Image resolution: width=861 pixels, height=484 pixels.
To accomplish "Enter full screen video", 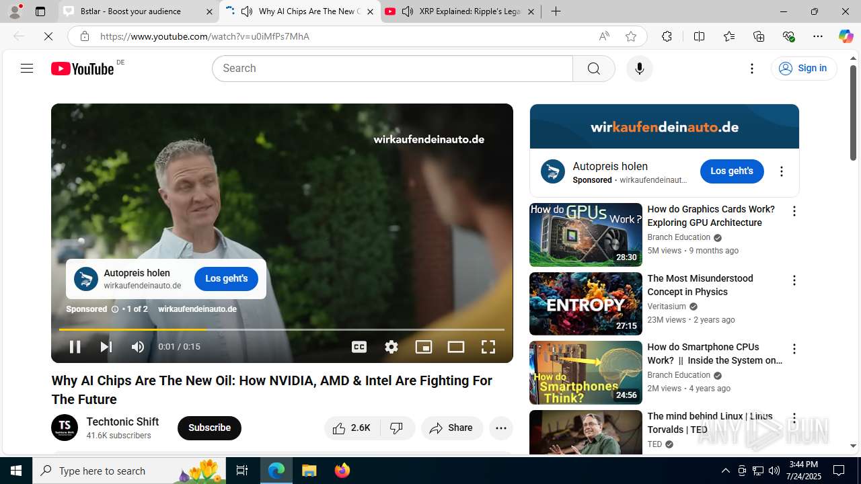I will pos(488,347).
